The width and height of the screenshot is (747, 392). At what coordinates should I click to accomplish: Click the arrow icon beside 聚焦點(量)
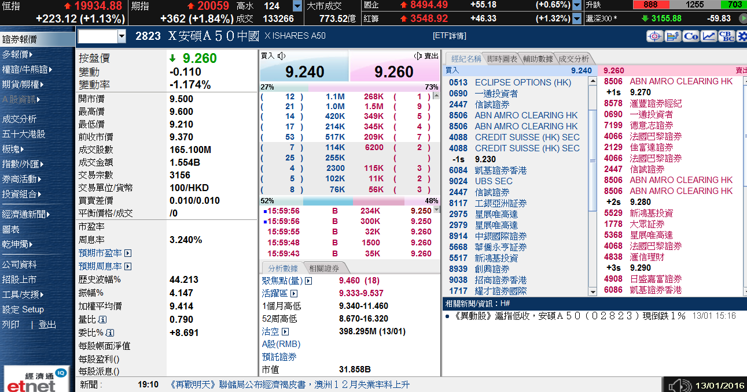tap(308, 281)
